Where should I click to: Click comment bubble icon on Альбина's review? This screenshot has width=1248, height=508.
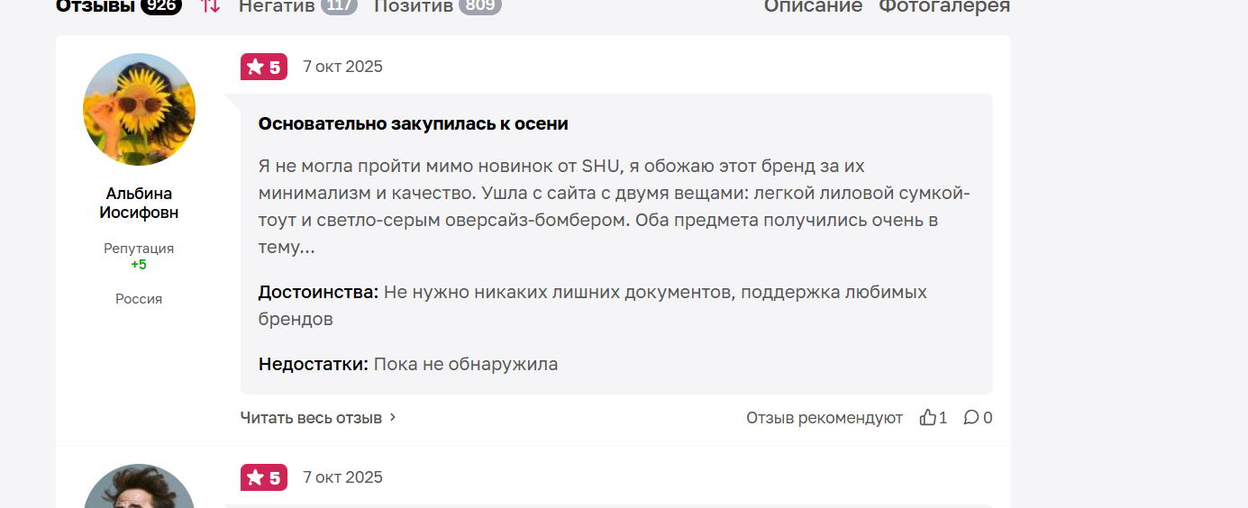(971, 418)
